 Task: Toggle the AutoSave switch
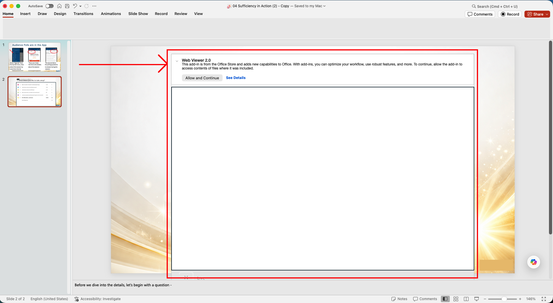[x=49, y=6]
